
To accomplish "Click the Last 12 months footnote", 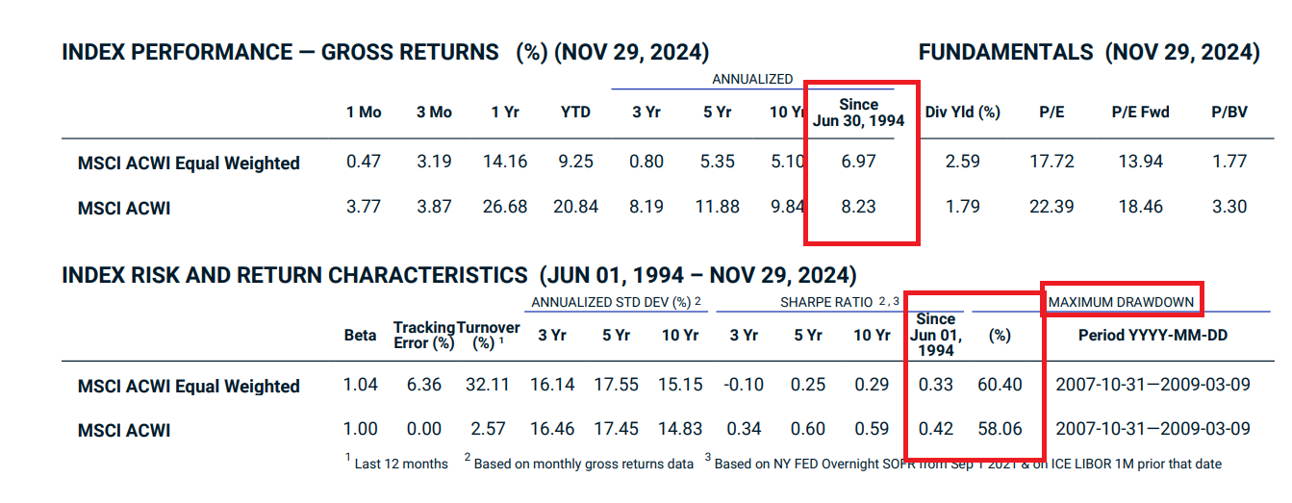I will tap(400, 464).
